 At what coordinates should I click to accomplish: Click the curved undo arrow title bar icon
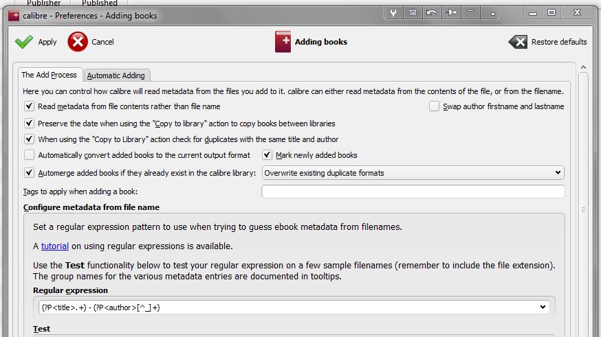tap(431, 12)
